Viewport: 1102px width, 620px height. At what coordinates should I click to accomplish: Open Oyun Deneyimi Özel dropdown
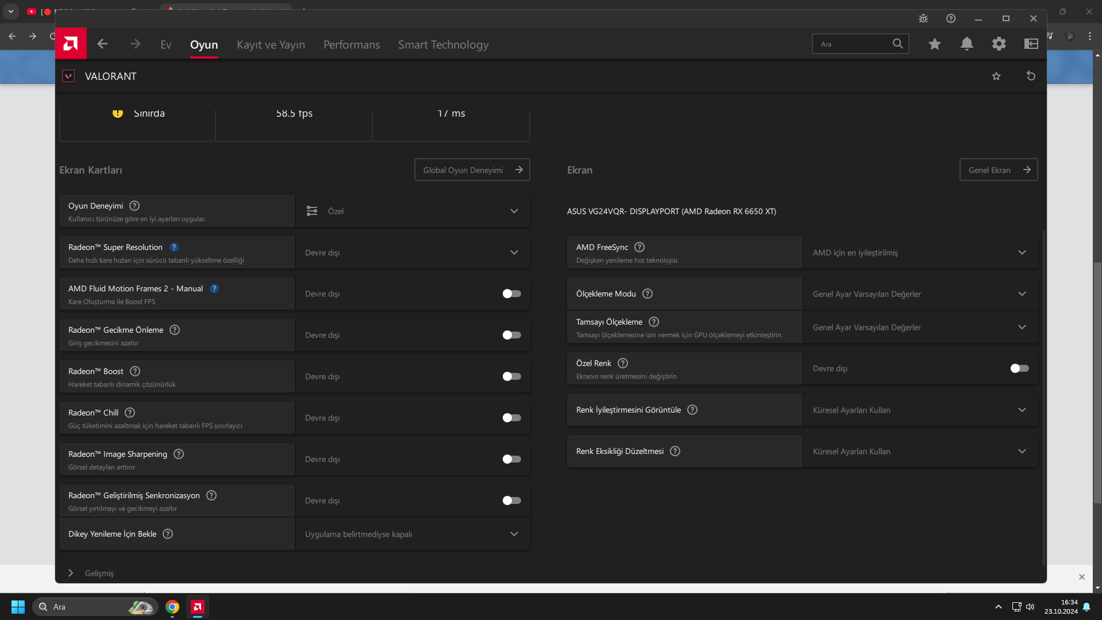tap(413, 211)
